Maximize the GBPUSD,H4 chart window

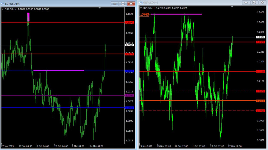(x=254, y=3)
